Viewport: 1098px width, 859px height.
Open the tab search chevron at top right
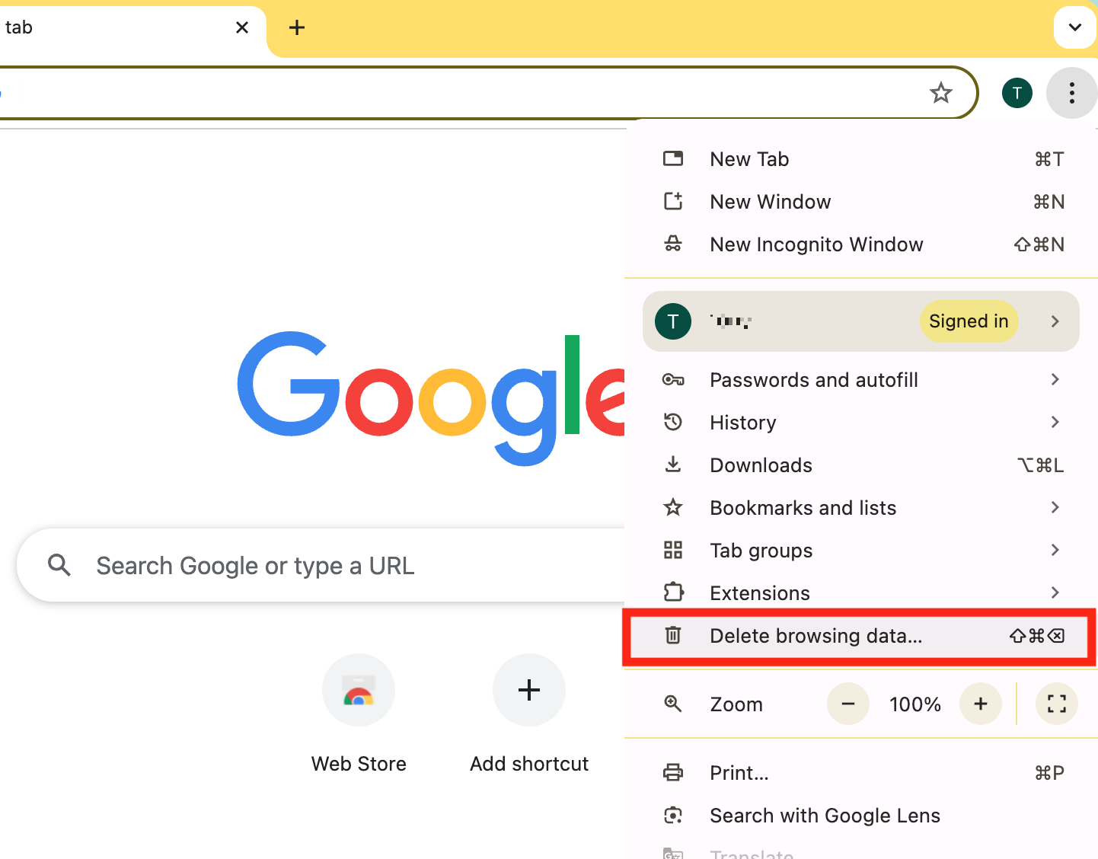point(1074,27)
